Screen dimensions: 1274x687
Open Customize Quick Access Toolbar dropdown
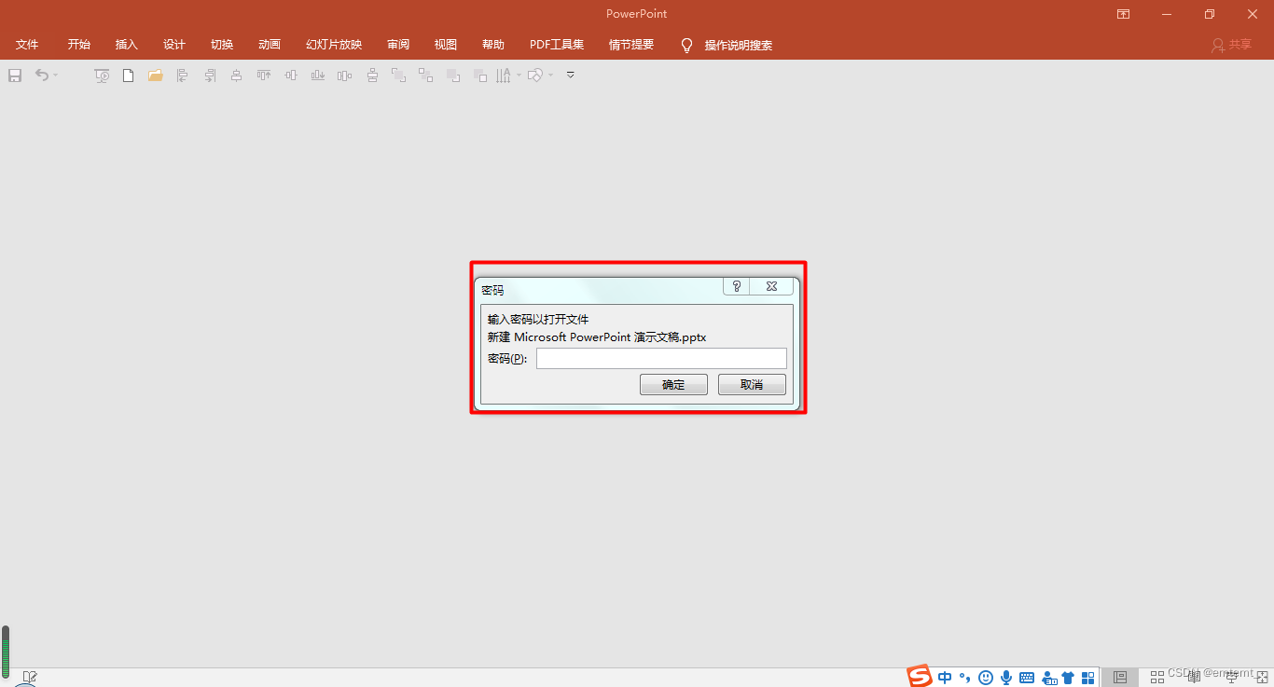570,76
